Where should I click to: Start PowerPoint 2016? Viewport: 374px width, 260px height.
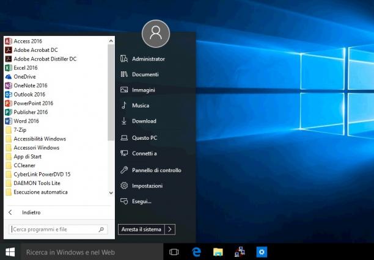tap(29, 103)
